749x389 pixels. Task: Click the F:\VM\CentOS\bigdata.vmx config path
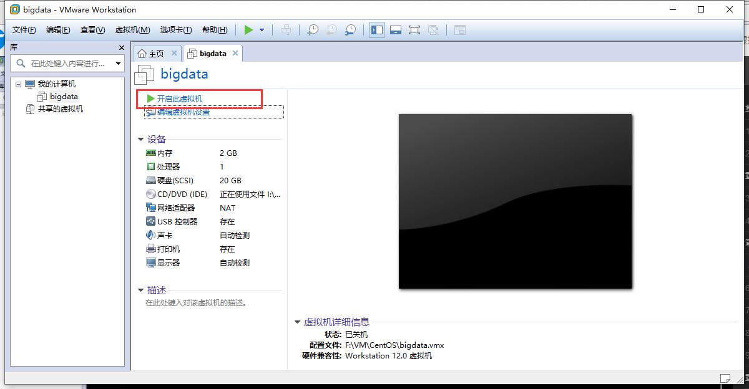pos(394,345)
